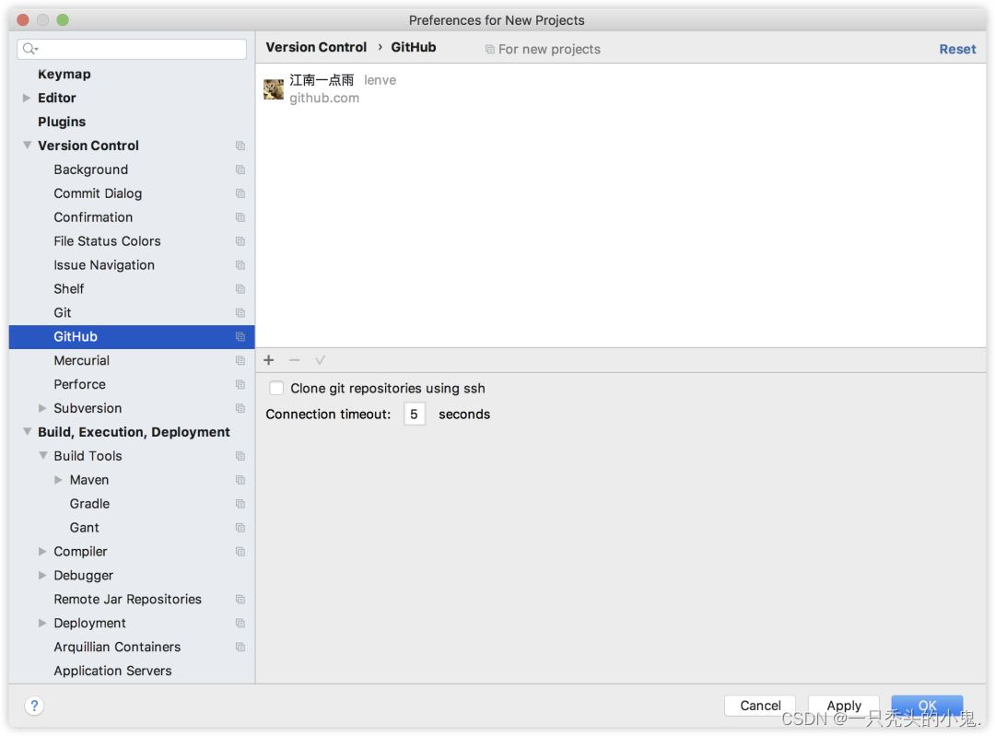Select Commit Dialog in settings tree

(x=98, y=193)
